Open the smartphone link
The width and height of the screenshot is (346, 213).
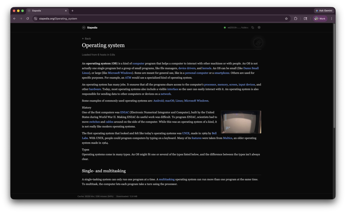222,73
